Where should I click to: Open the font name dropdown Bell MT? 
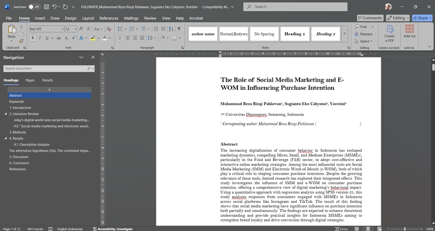pos(63,29)
